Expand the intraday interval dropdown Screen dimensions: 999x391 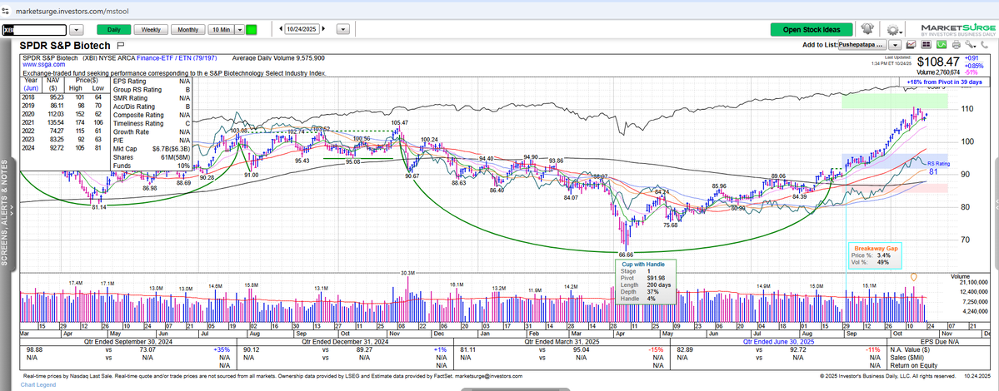click(240, 29)
